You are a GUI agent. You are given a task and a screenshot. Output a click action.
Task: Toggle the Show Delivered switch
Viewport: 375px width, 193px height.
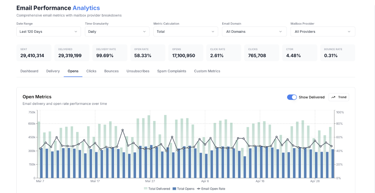pos(292,97)
